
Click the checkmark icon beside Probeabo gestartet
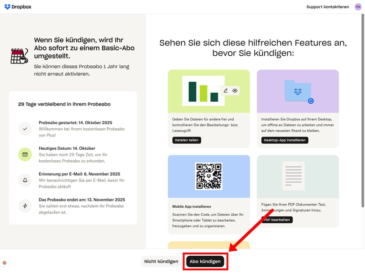pos(25,129)
